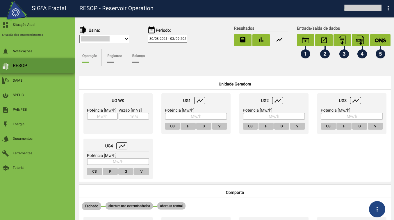Toggle the CS state for UG1
Viewport: 394px width, 220px height.
(172, 126)
